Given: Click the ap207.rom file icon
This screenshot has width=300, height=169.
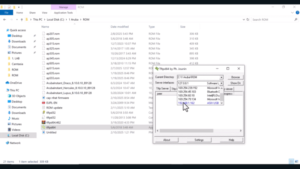Looking at the screenshot, I should (x=43, y=33).
